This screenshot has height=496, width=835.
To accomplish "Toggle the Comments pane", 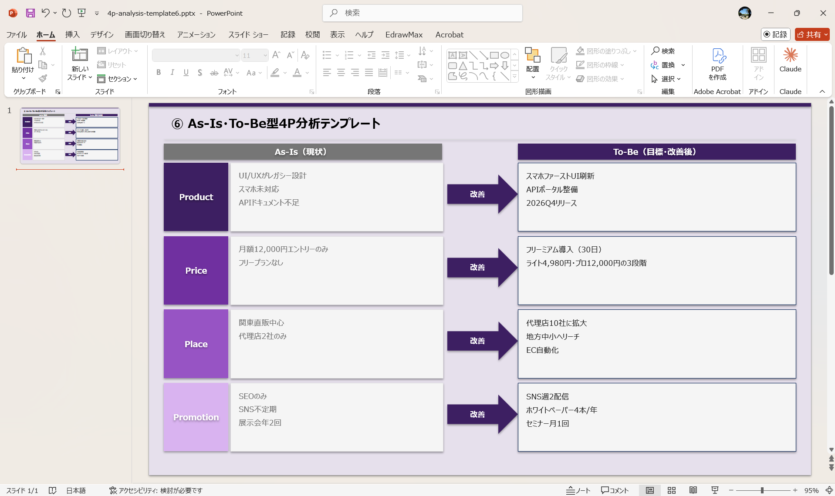I will tap(615, 490).
